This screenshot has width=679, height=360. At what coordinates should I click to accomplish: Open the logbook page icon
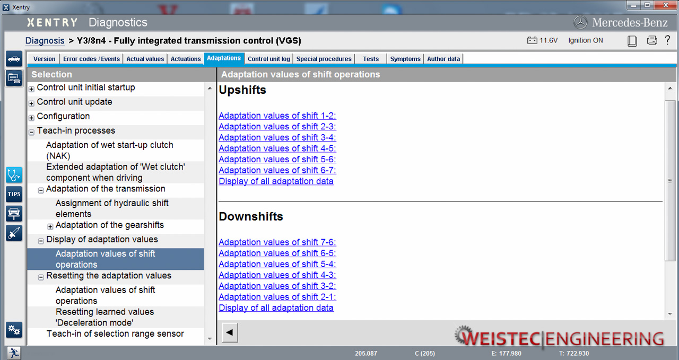click(632, 41)
